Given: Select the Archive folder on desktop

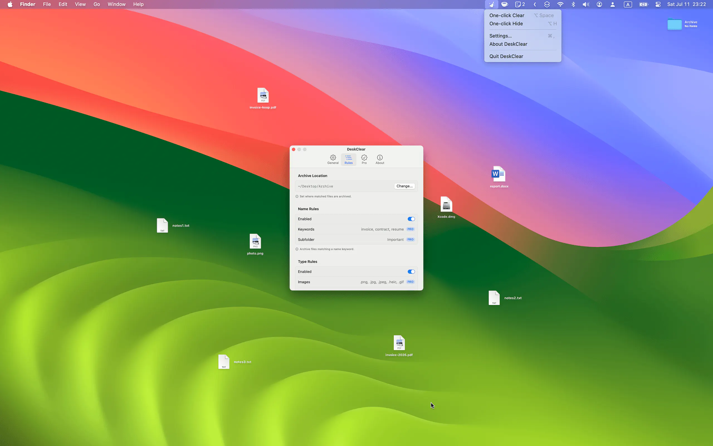Looking at the screenshot, I should click(x=674, y=24).
